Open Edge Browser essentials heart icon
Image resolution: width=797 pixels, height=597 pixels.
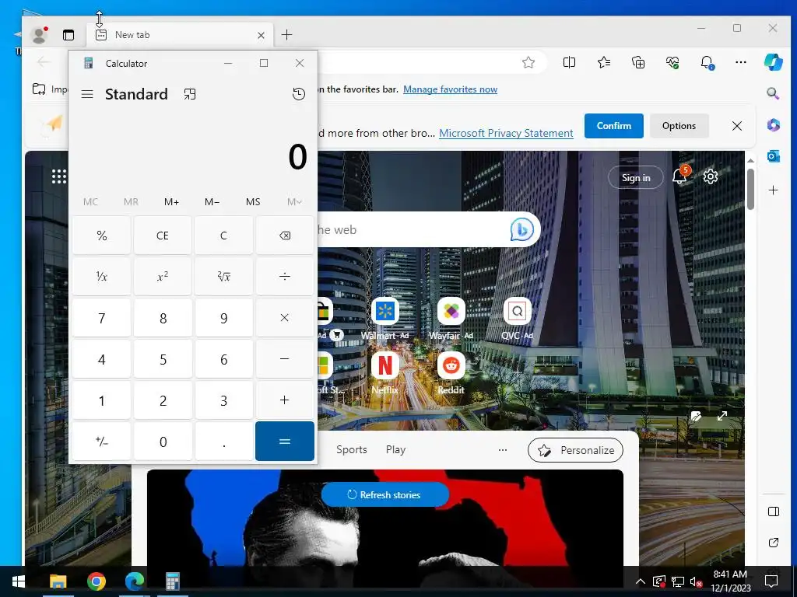672,62
